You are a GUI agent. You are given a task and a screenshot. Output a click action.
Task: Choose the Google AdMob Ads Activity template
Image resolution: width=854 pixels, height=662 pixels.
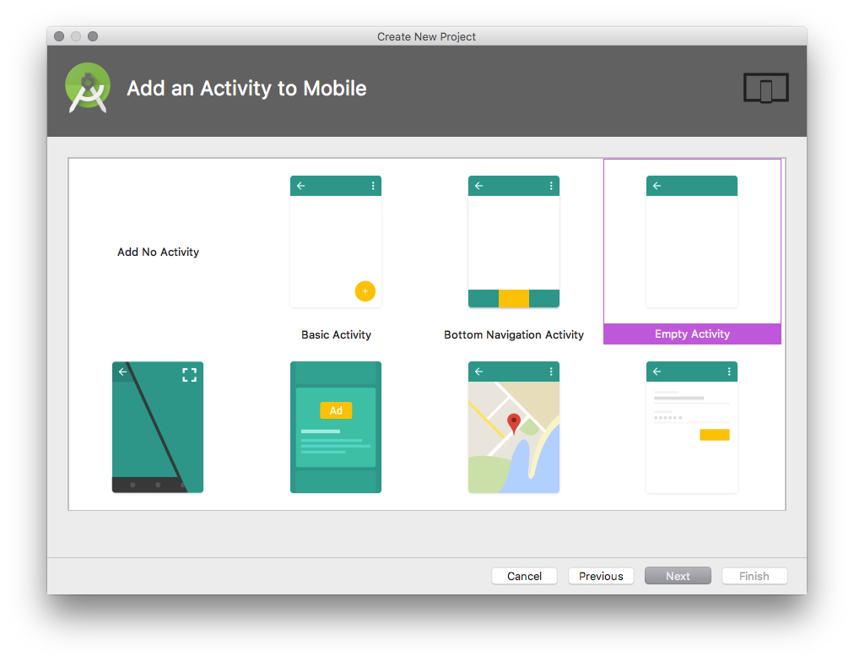click(335, 427)
